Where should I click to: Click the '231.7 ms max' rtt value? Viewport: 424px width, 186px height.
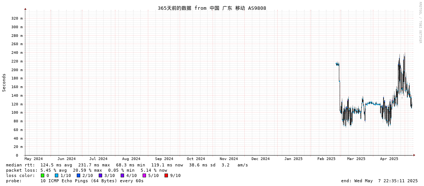pyautogui.click(x=94, y=165)
